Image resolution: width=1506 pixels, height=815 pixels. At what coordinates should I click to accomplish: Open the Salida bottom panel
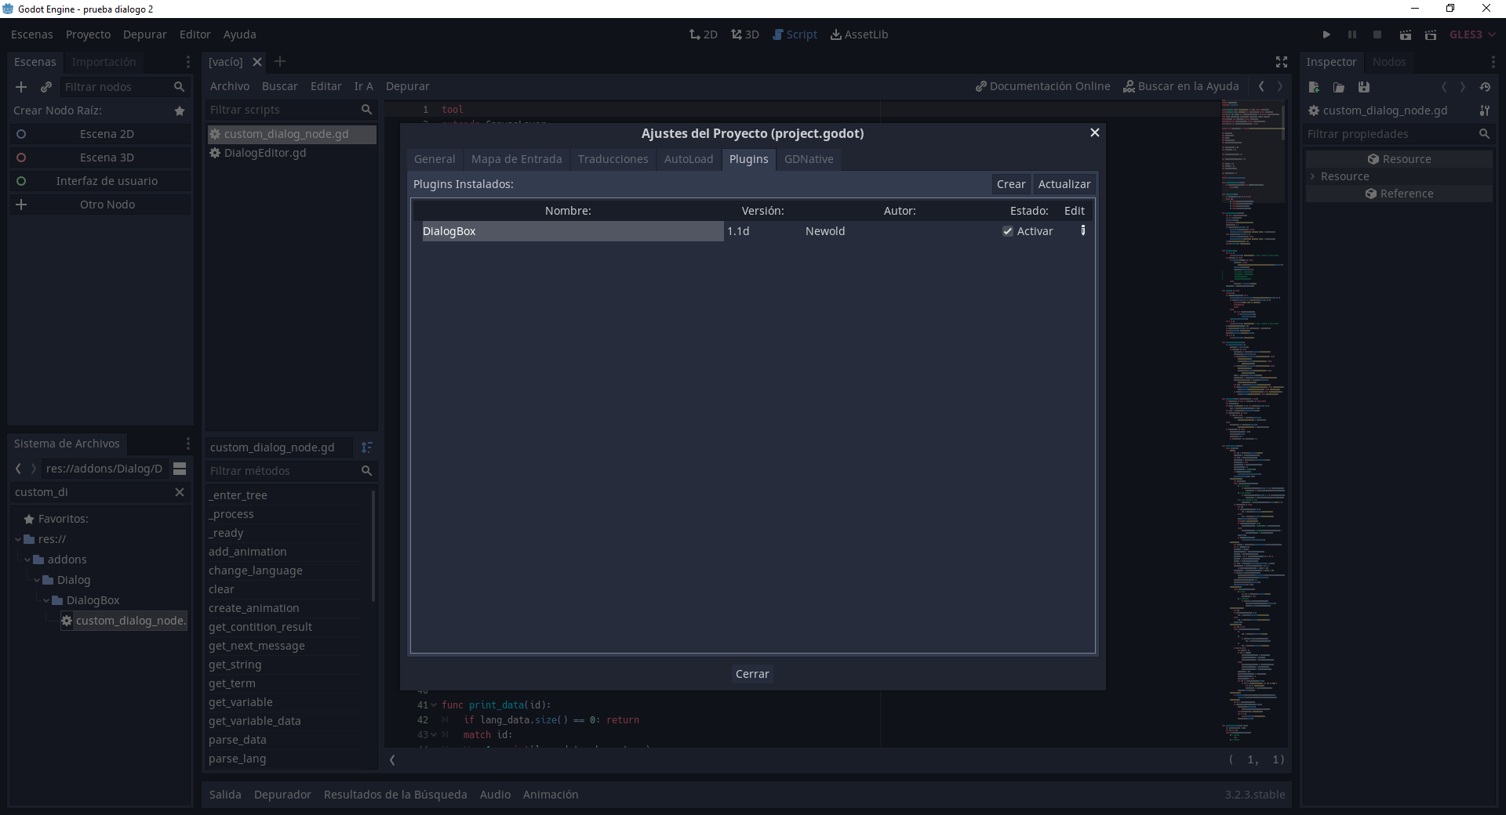pyautogui.click(x=225, y=795)
